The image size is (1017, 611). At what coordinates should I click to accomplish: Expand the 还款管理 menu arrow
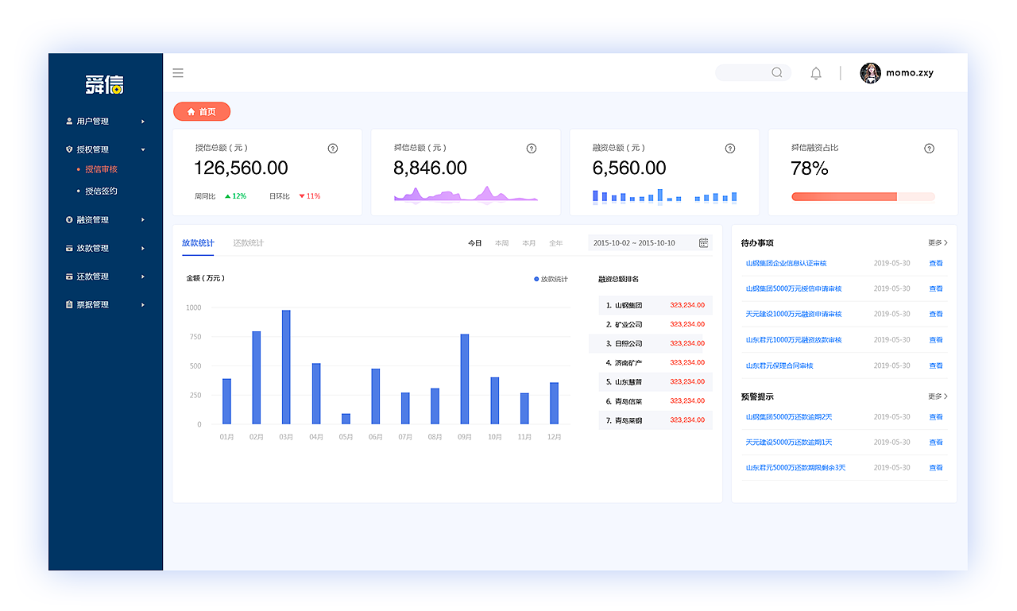[x=143, y=276]
